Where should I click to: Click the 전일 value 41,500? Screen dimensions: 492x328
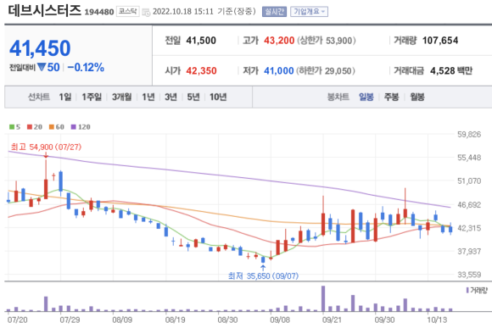[x=201, y=41]
